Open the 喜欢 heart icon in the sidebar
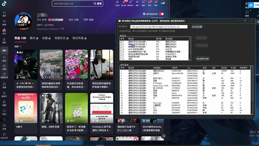This screenshot has width=259, height=146. pos(4,58)
